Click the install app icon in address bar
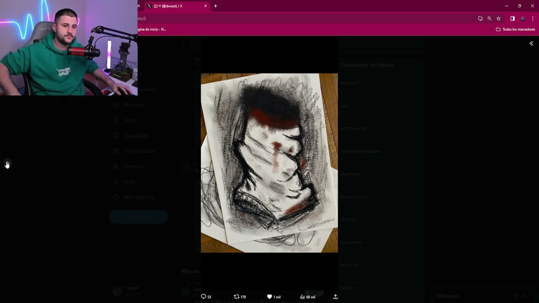This screenshot has width=539, height=303. pos(480,19)
